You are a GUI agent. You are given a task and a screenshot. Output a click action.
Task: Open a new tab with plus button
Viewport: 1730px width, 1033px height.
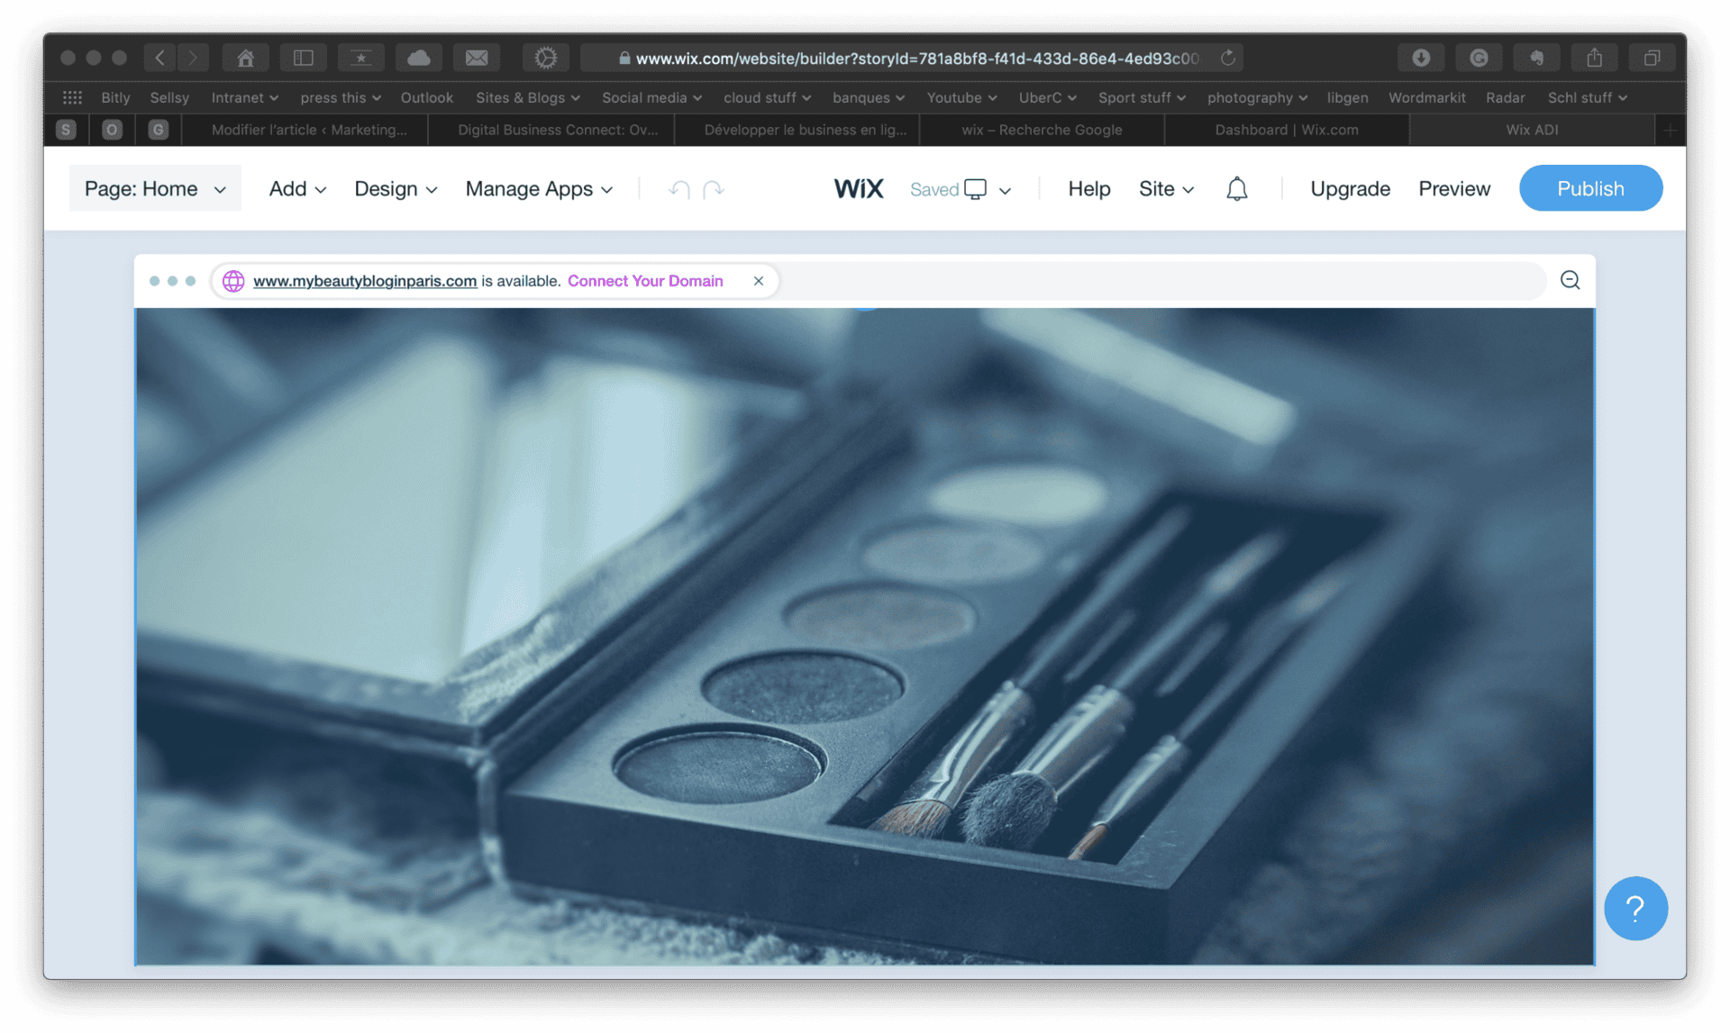tap(1670, 130)
